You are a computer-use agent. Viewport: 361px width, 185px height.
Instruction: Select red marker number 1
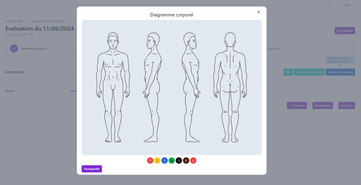[x=150, y=161]
